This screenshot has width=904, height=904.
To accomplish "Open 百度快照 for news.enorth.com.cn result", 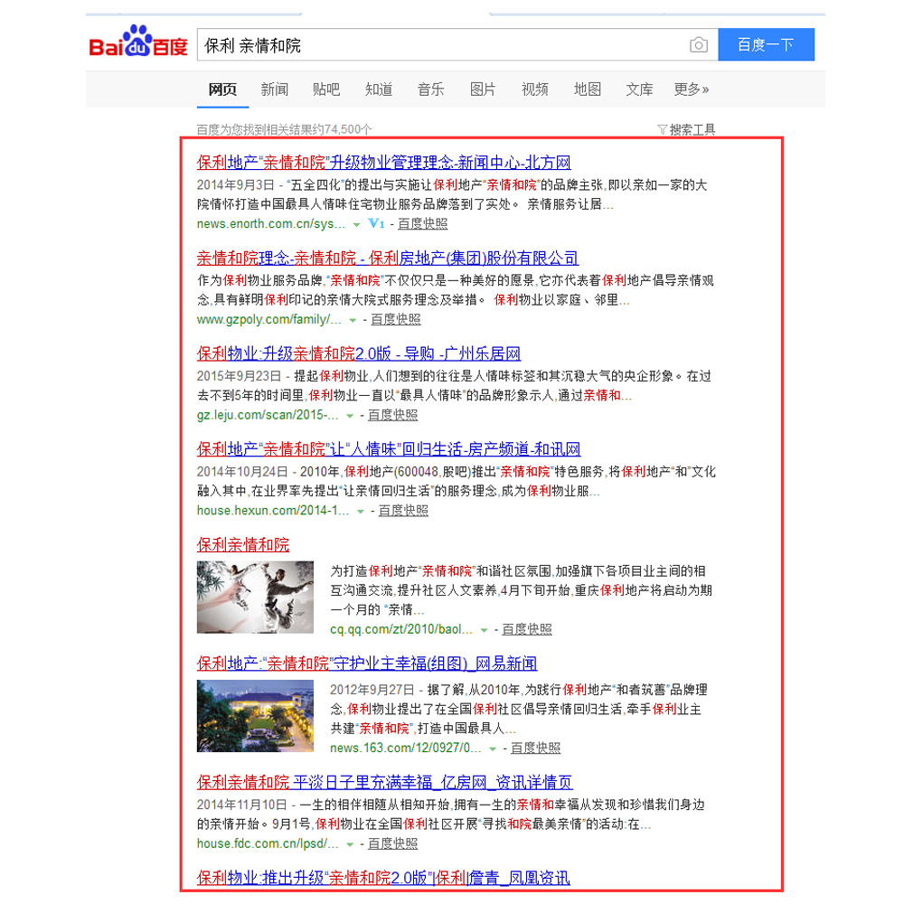I will [422, 223].
